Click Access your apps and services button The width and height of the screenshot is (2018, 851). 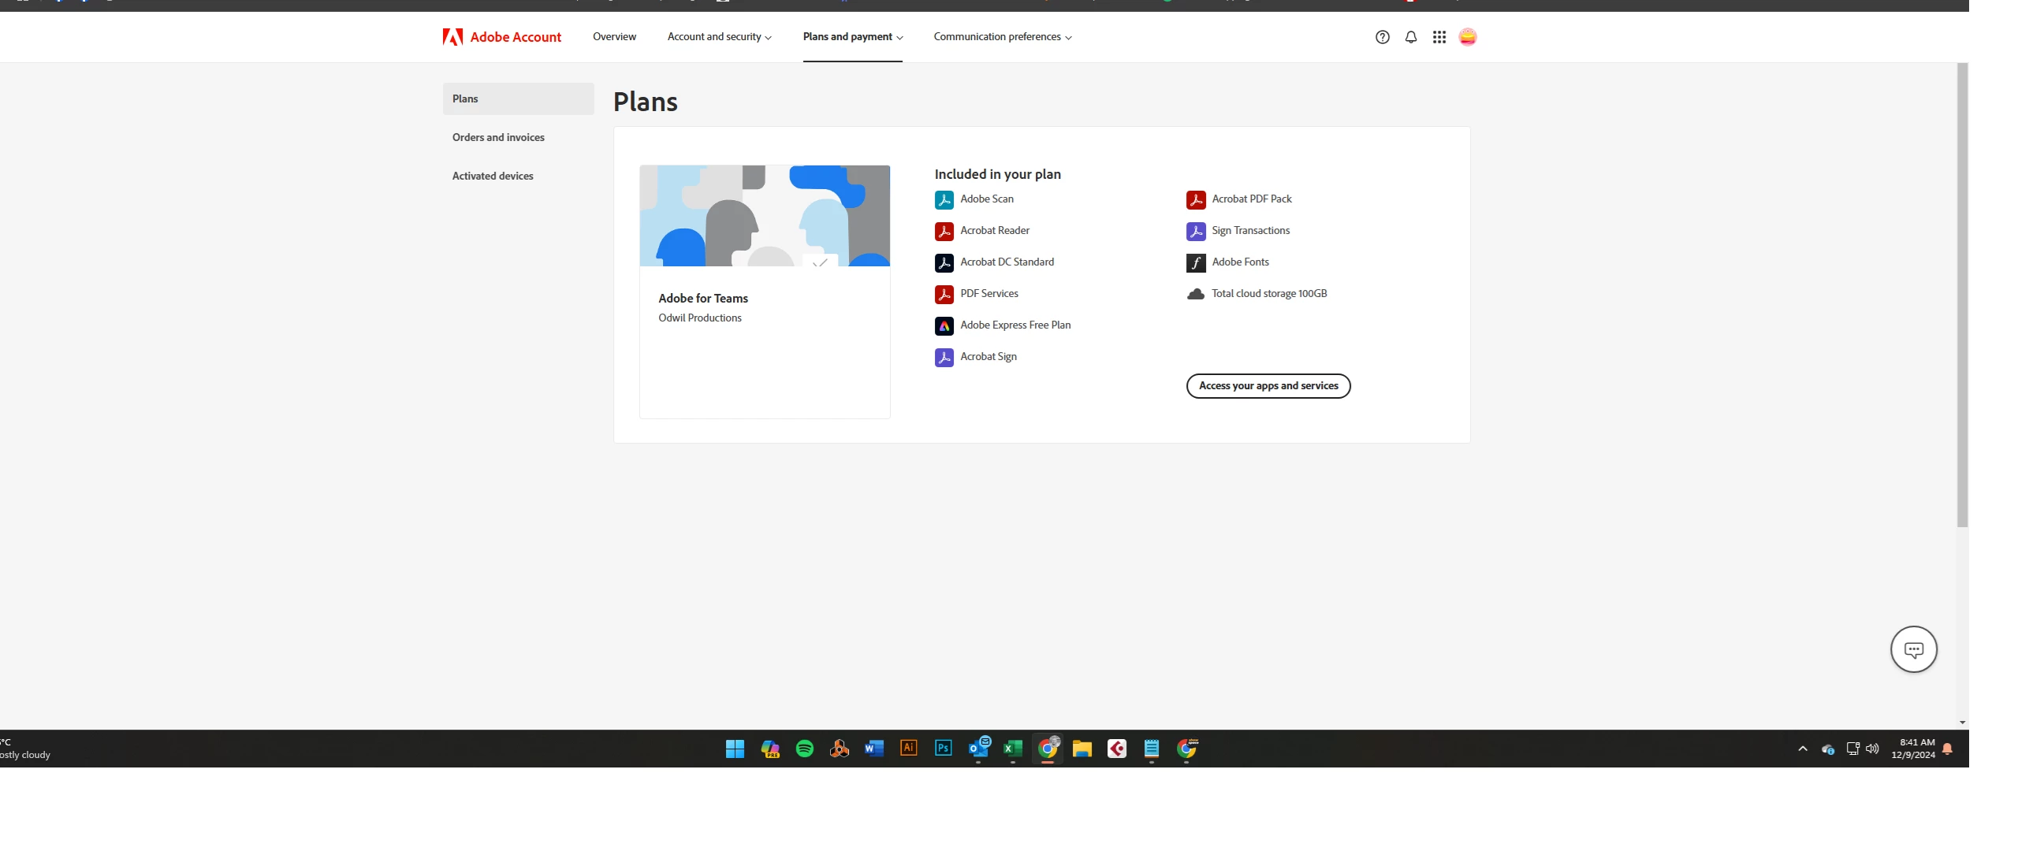(x=1268, y=386)
